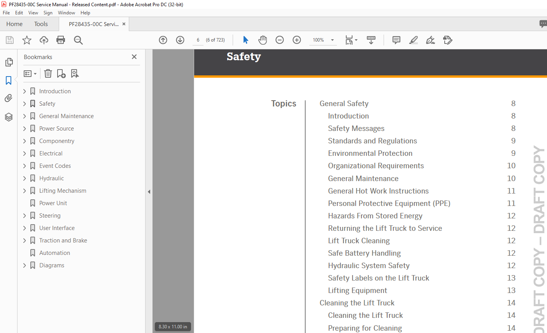Open bookmarks Options dropdown
The height and width of the screenshot is (333, 547).
click(x=30, y=73)
